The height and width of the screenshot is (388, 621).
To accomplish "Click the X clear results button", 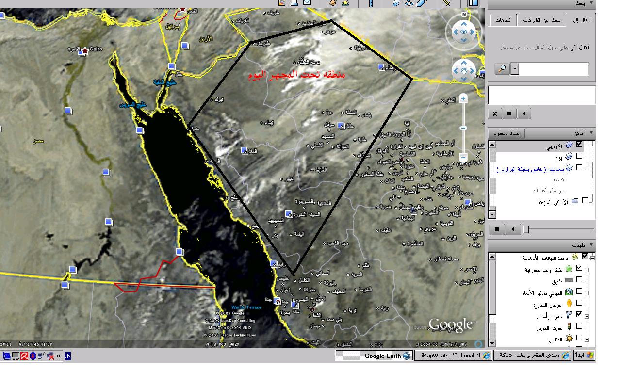I will pos(494,113).
